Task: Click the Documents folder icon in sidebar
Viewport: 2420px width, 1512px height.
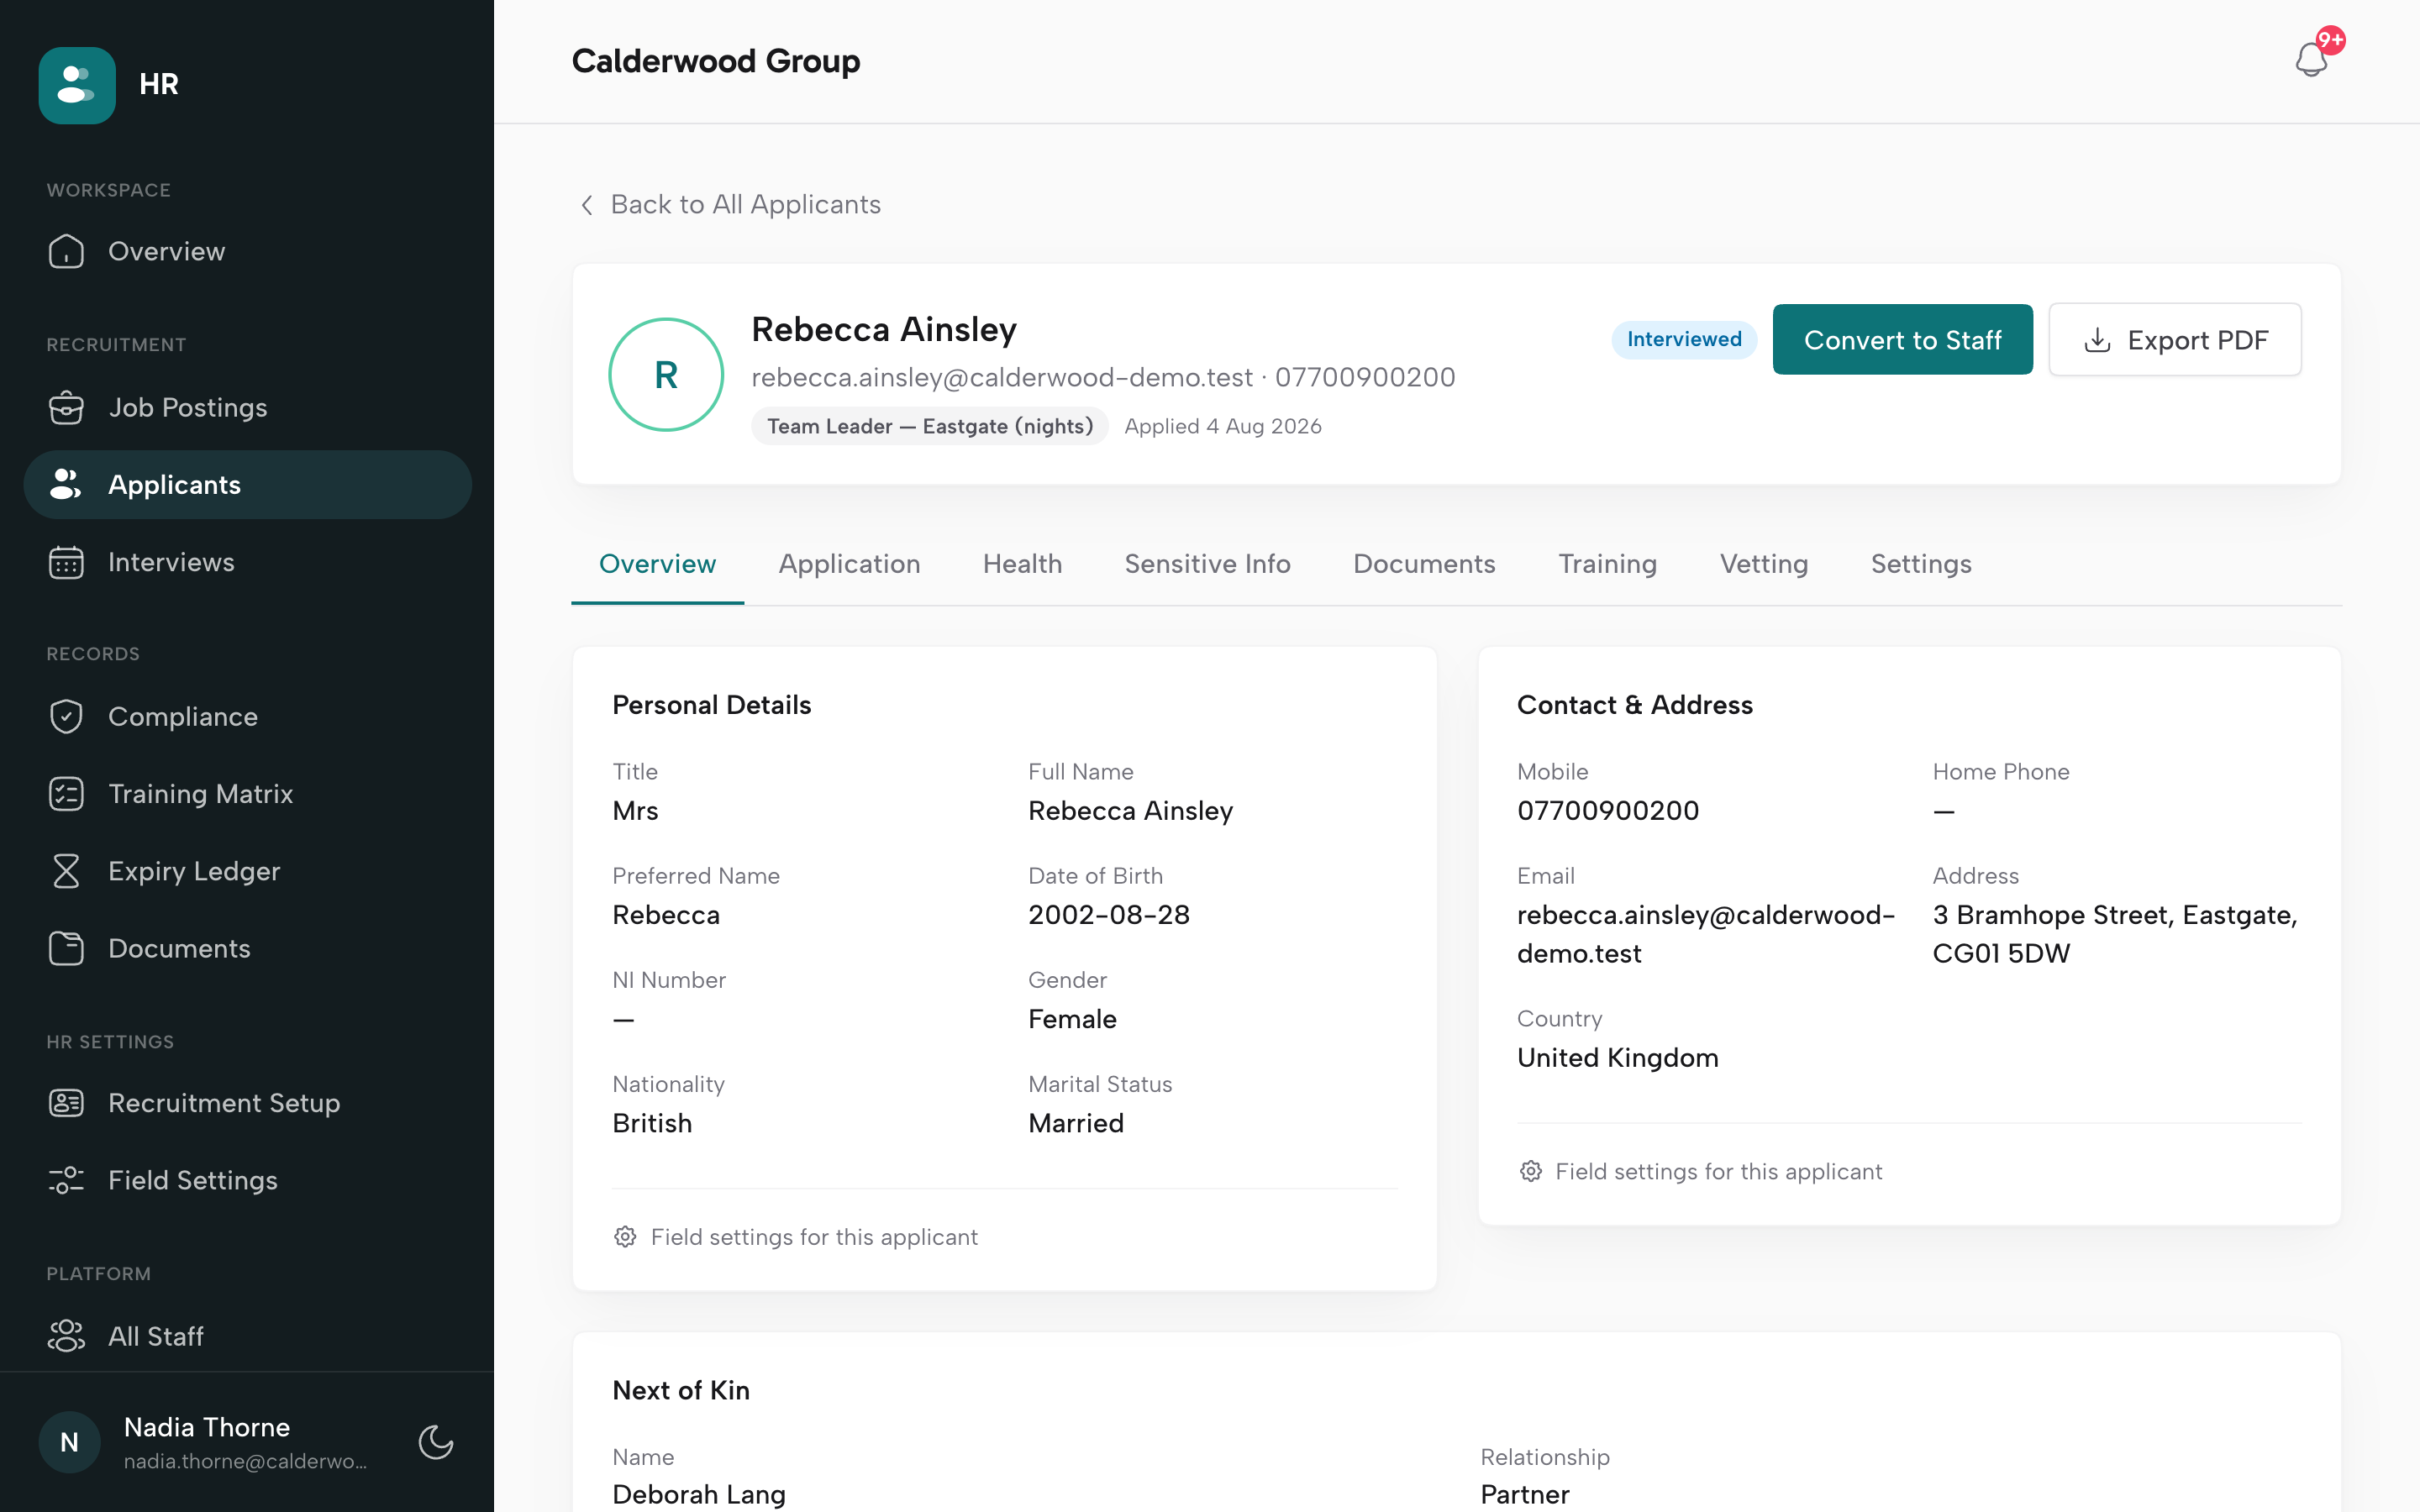Action: [66, 948]
